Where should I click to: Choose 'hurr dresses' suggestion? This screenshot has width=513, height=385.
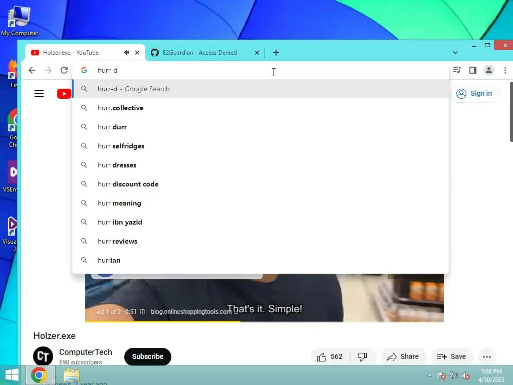pyautogui.click(x=261, y=165)
